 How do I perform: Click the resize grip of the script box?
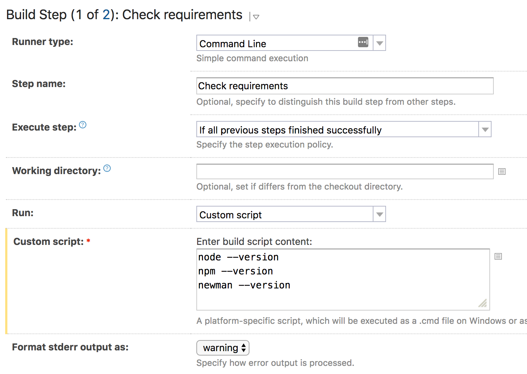click(483, 303)
